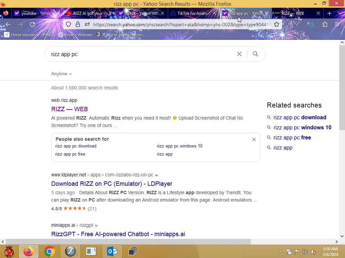Open the stacked windows taskbar icon
The width and height of the screenshot is (345, 258).
click(133, 251)
